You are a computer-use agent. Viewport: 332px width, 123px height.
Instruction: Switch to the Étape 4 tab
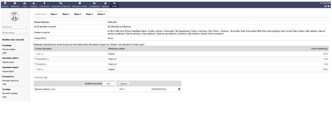(89, 14)
